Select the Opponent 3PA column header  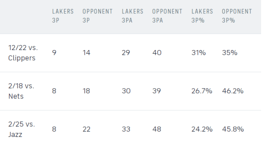pos(167,16)
